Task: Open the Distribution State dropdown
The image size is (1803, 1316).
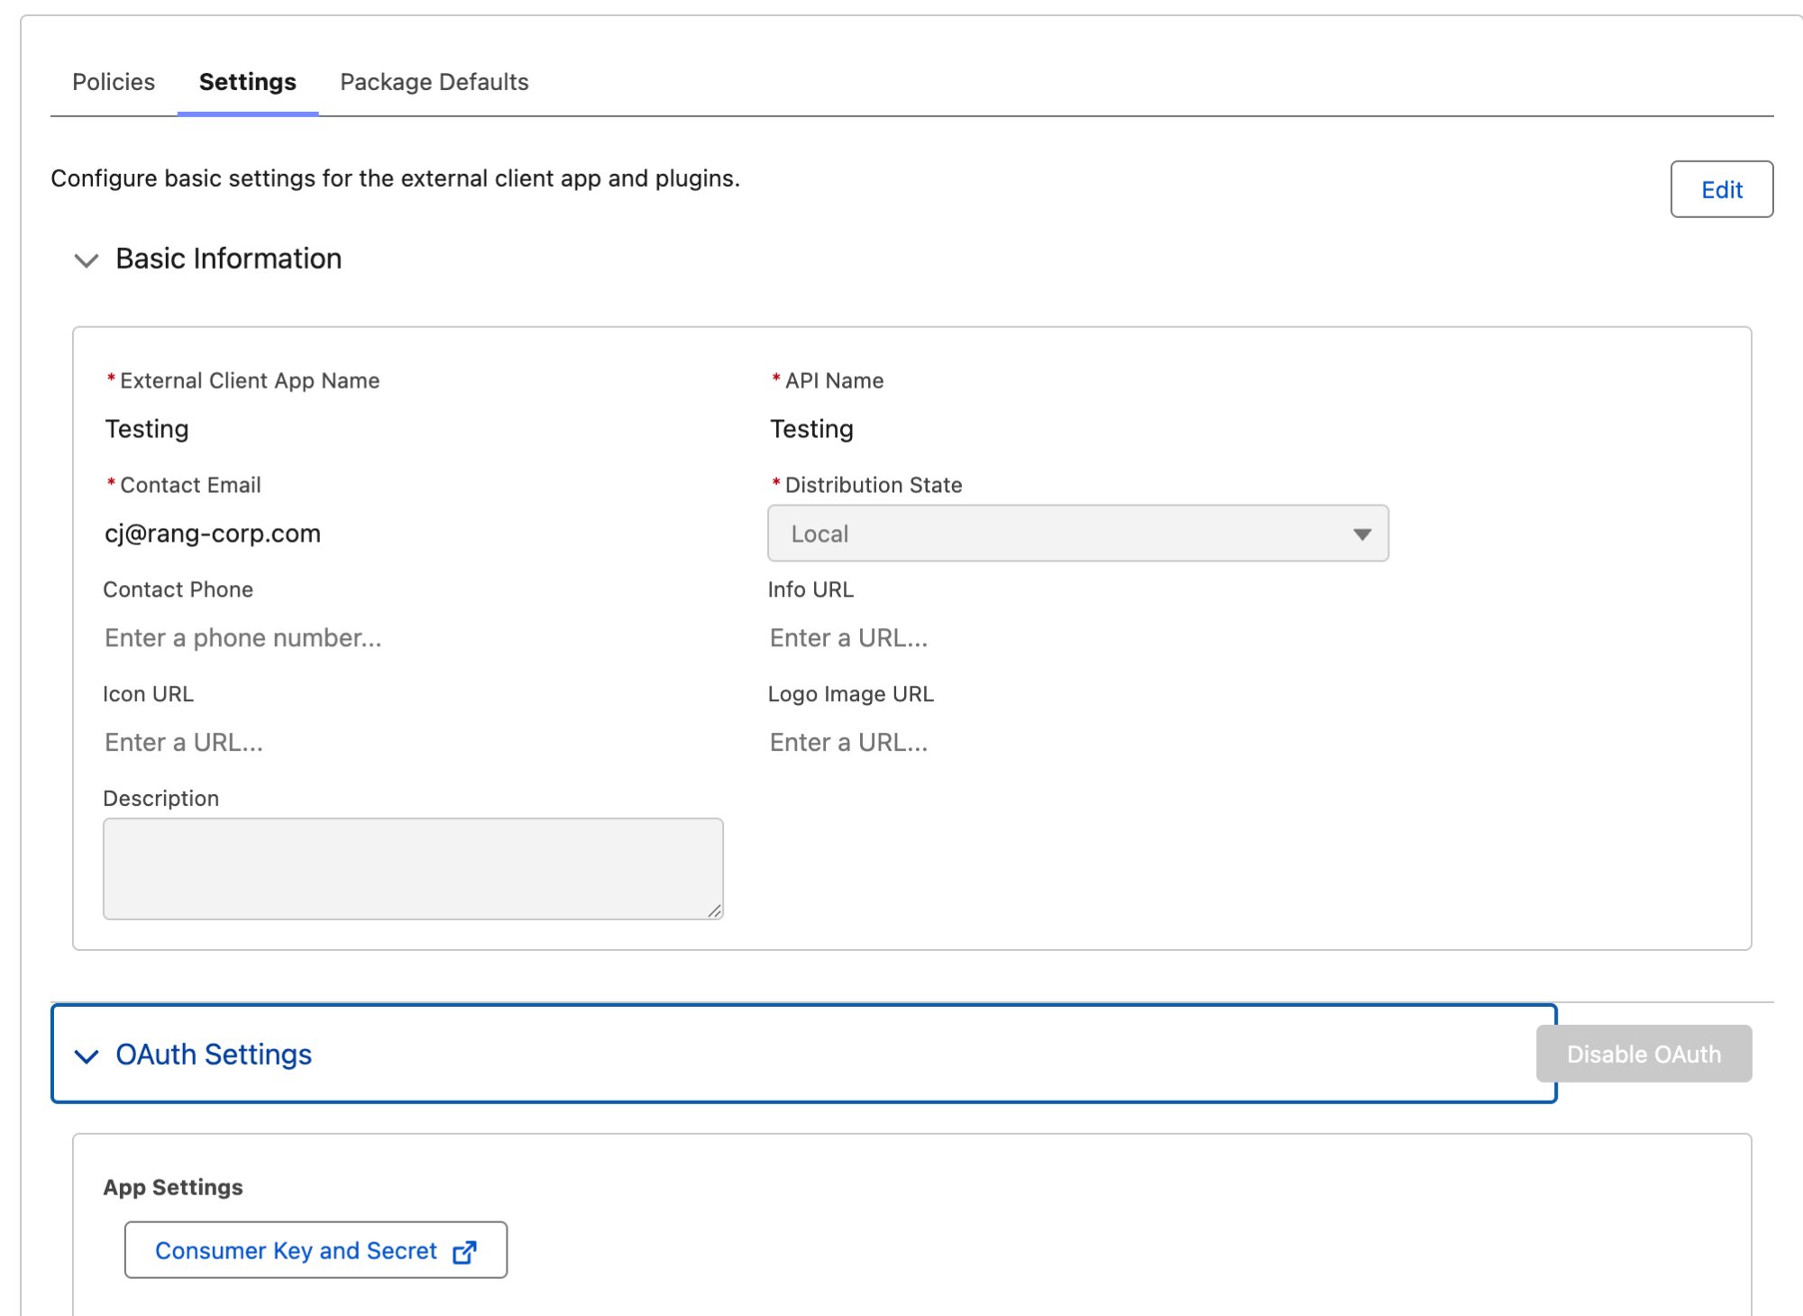Action: (x=1078, y=534)
